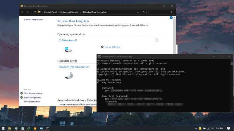Show hidden system tray icons
The image size is (234, 131).
click(196, 128)
